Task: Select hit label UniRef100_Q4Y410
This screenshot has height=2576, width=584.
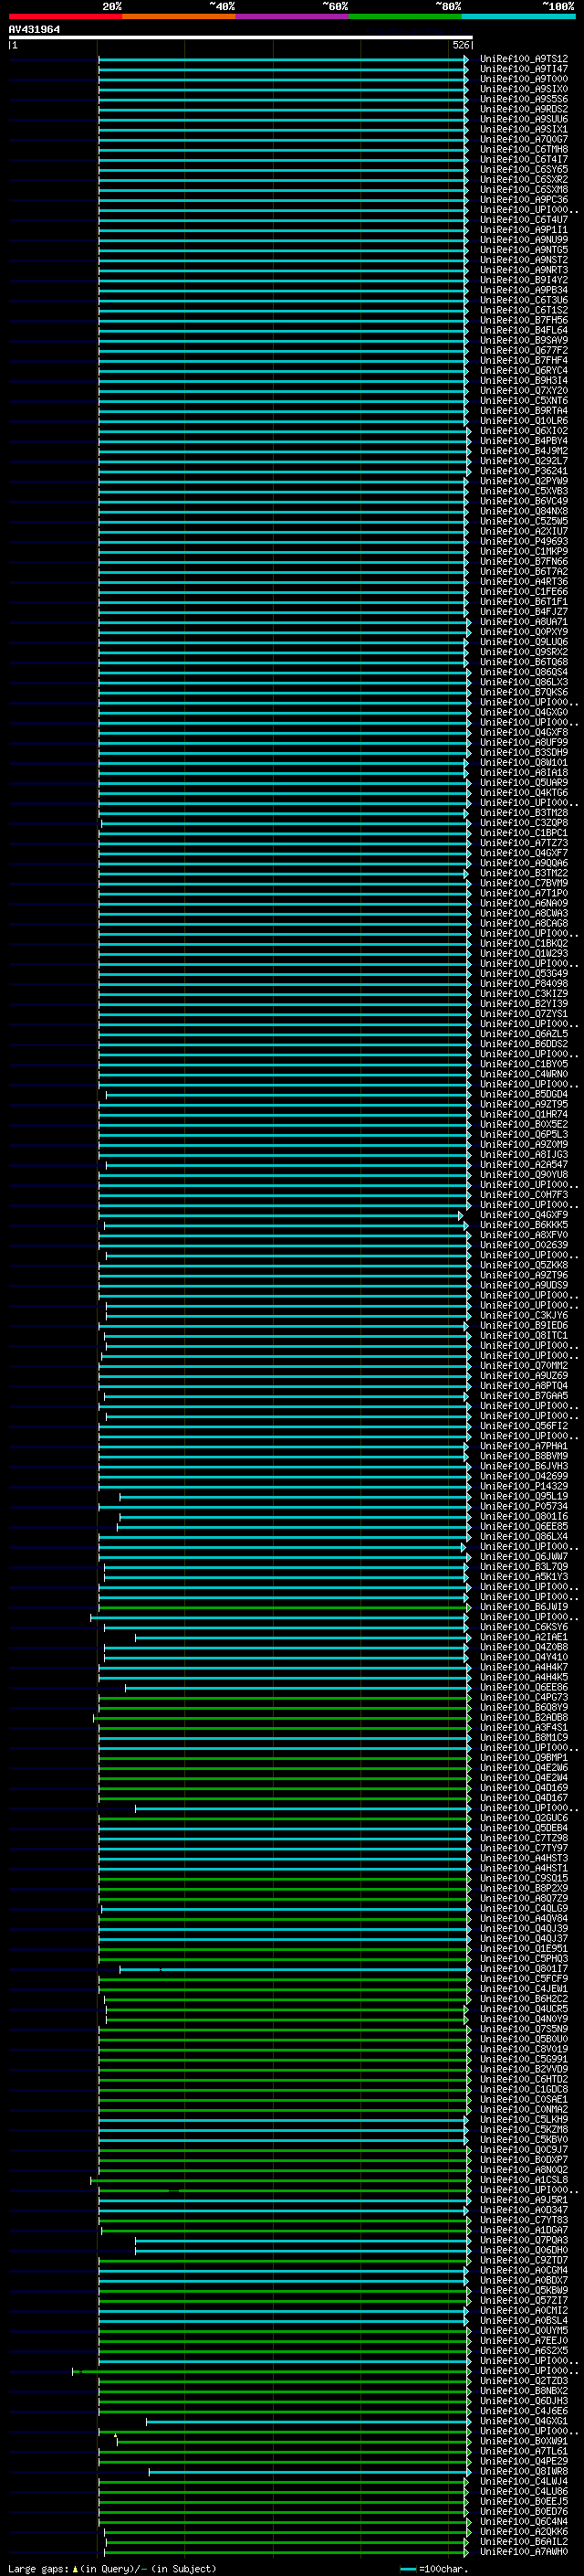Action: pos(524,1657)
